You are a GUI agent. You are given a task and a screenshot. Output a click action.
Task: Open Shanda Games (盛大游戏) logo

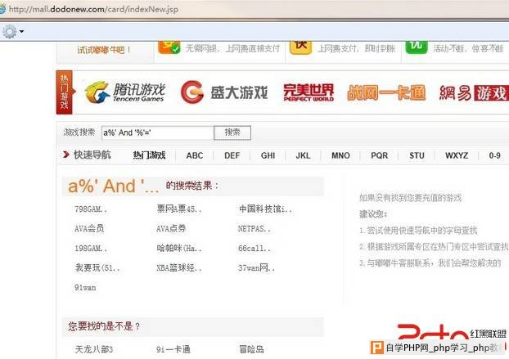click(224, 92)
